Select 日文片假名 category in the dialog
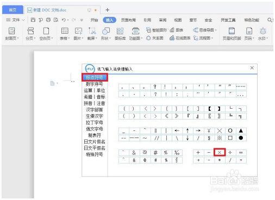 [x=95, y=142]
